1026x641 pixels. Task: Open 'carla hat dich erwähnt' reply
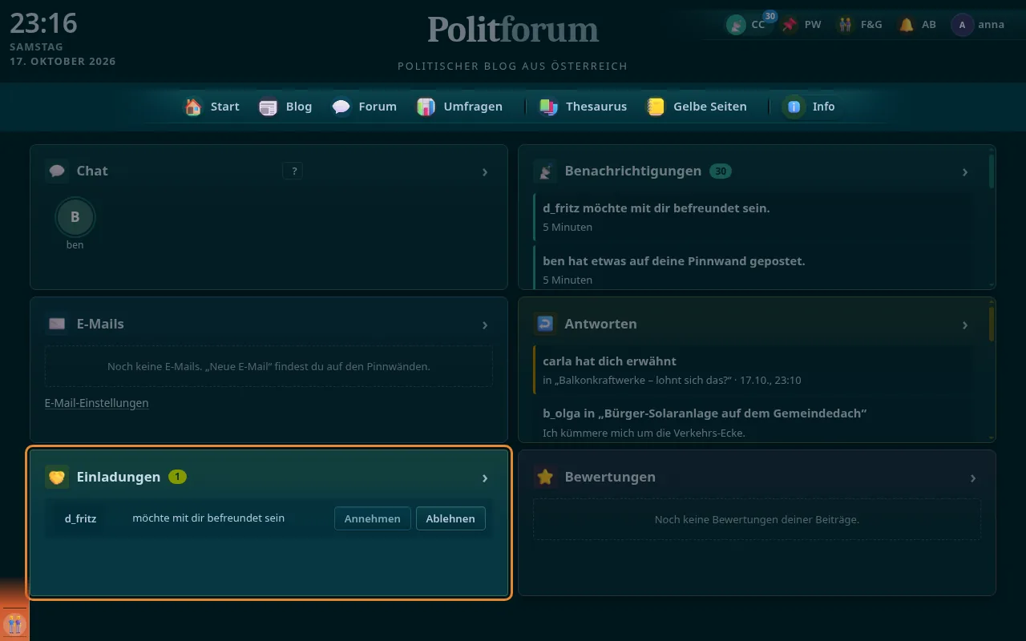(x=754, y=370)
